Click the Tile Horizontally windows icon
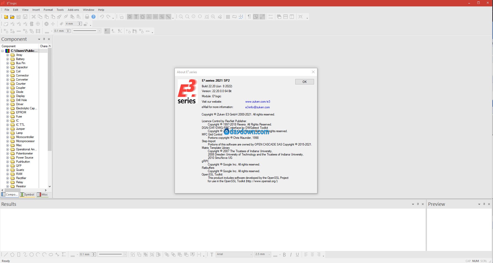The height and width of the screenshot is (263, 493). coord(286,17)
